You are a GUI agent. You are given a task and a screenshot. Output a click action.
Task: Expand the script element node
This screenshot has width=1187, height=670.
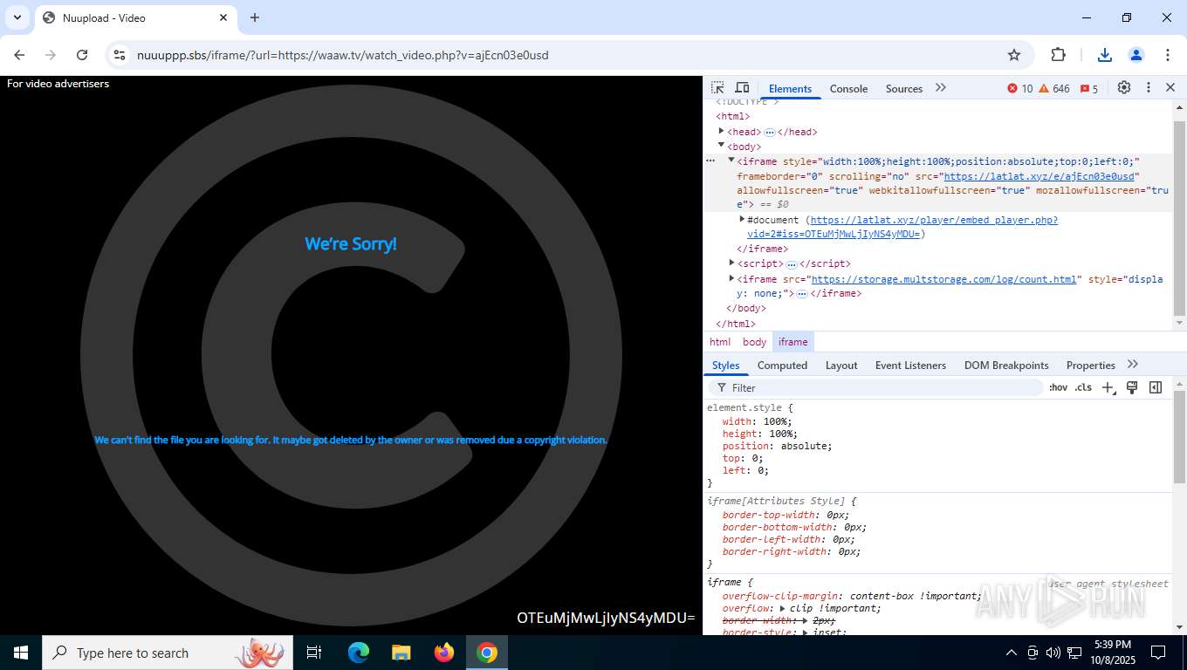point(732,263)
